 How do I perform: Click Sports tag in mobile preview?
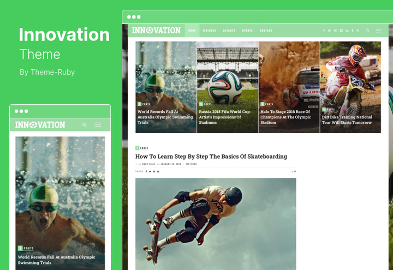point(26,248)
